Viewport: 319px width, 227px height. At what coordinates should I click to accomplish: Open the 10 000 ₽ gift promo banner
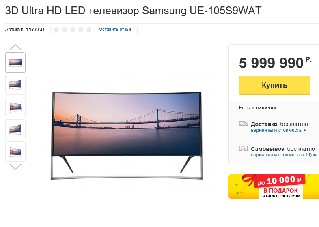(x=274, y=186)
